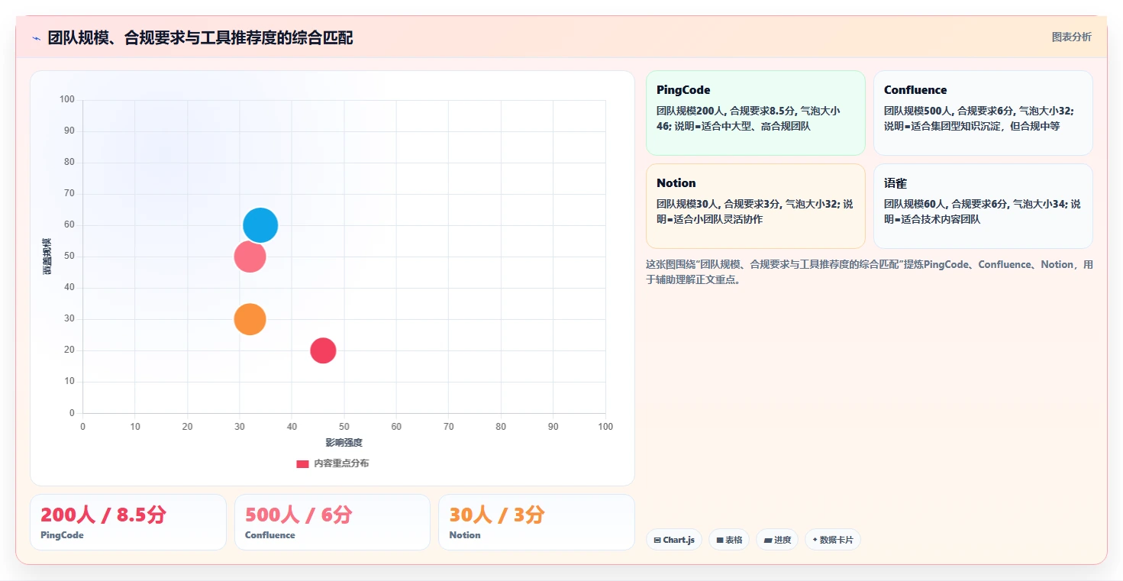Open the 语雀 info card
The height and width of the screenshot is (581, 1123).
tap(983, 206)
